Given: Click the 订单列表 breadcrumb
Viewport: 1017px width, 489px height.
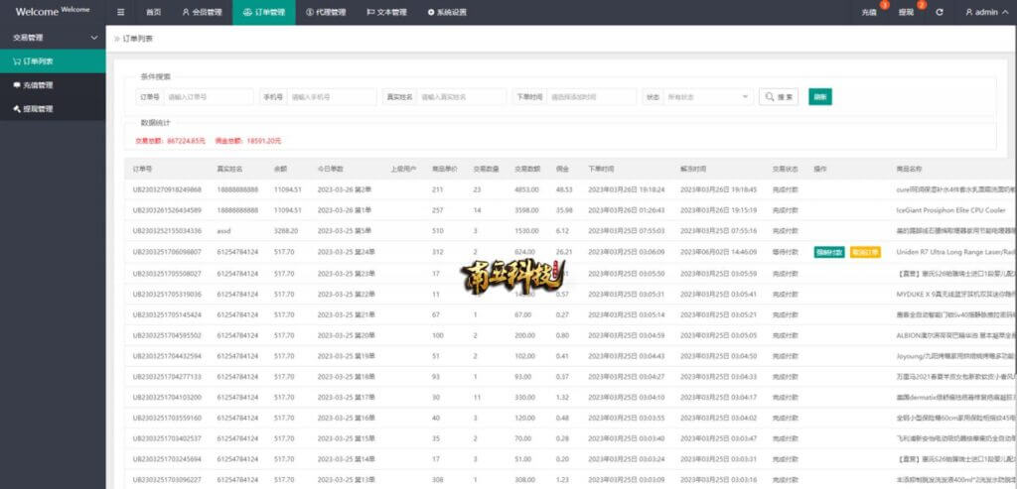Looking at the screenshot, I should pos(138,39).
